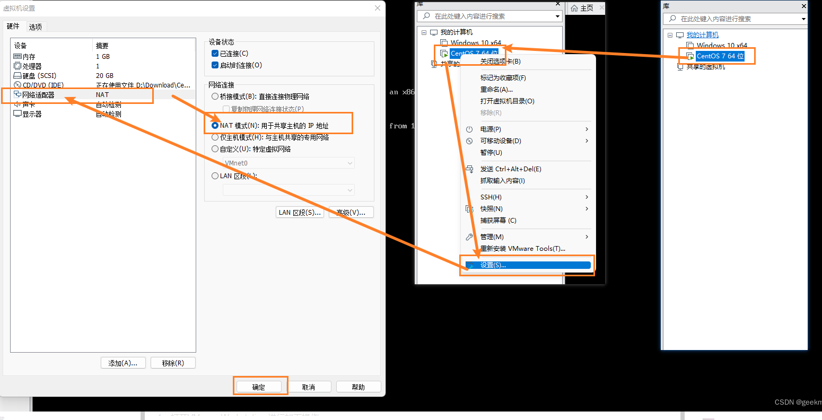Click the search magnifier icon in right library
822x420 pixels.
pyautogui.click(x=672, y=19)
